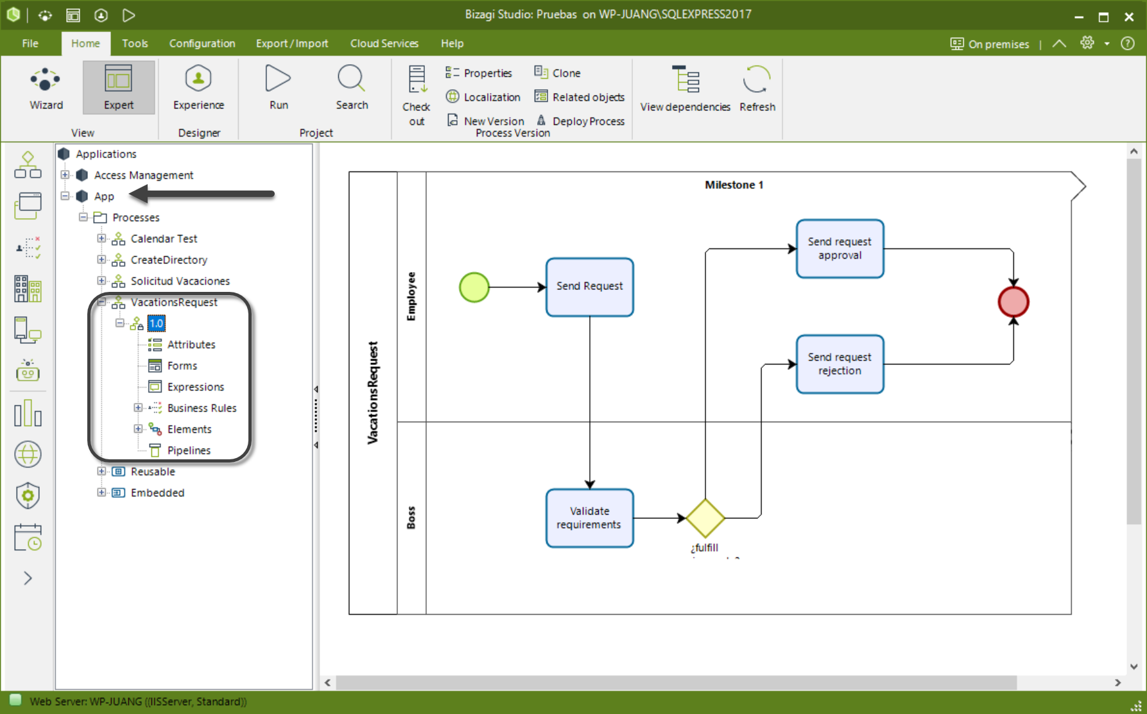
Task: Click the Send Request task
Action: tap(589, 287)
